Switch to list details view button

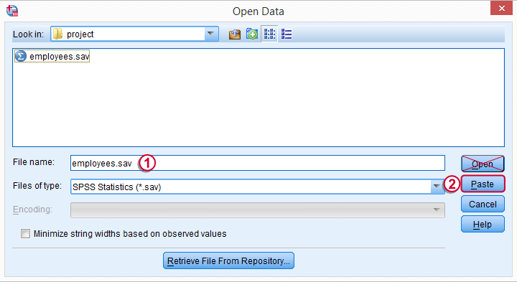coord(287,34)
